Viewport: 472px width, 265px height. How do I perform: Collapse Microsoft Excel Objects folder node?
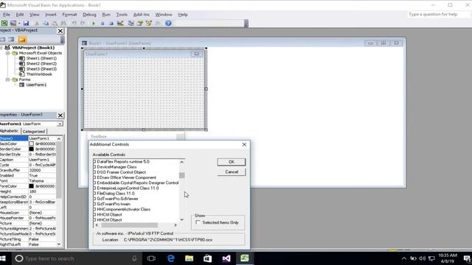(x=7, y=53)
